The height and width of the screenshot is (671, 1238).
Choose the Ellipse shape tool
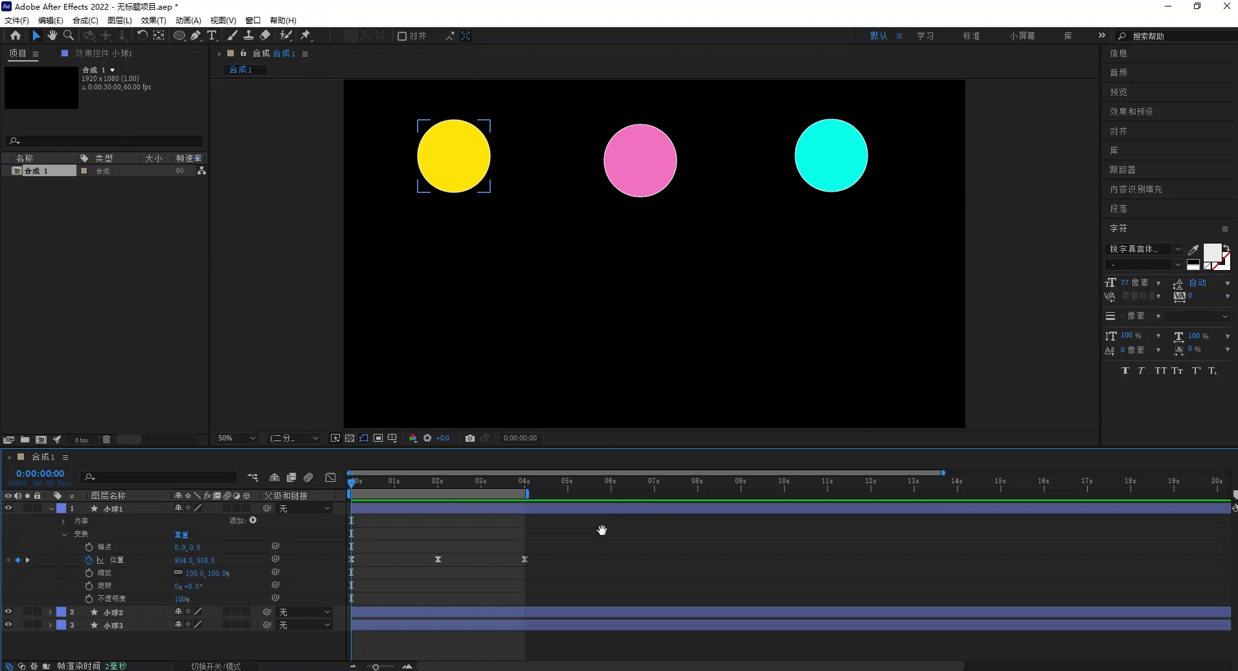click(x=179, y=36)
